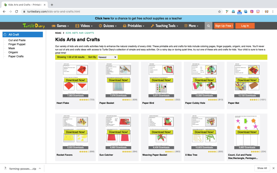Click Show All in the downloads bar

click(262, 168)
